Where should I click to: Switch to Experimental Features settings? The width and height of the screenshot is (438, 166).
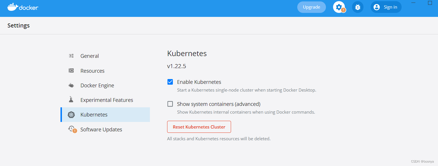[107, 100]
